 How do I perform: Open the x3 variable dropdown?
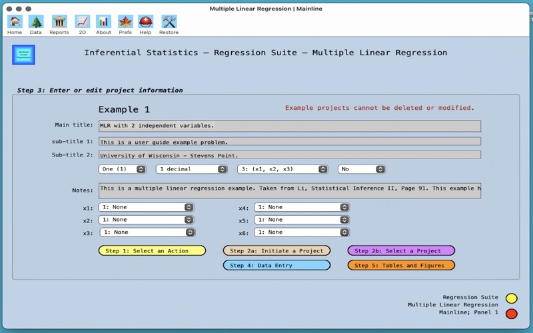click(147, 232)
